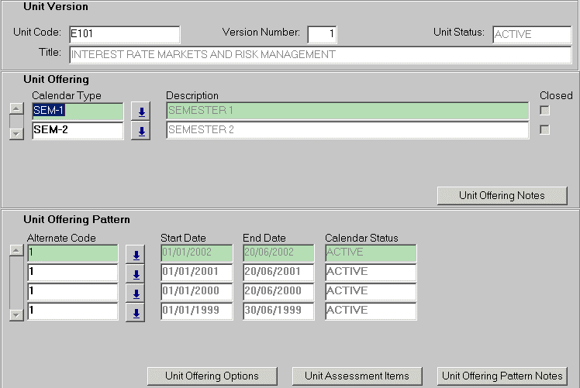The width and height of the screenshot is (580, 388).
Task: Open Unit Offering Notes
Action: tap(502, 196)
